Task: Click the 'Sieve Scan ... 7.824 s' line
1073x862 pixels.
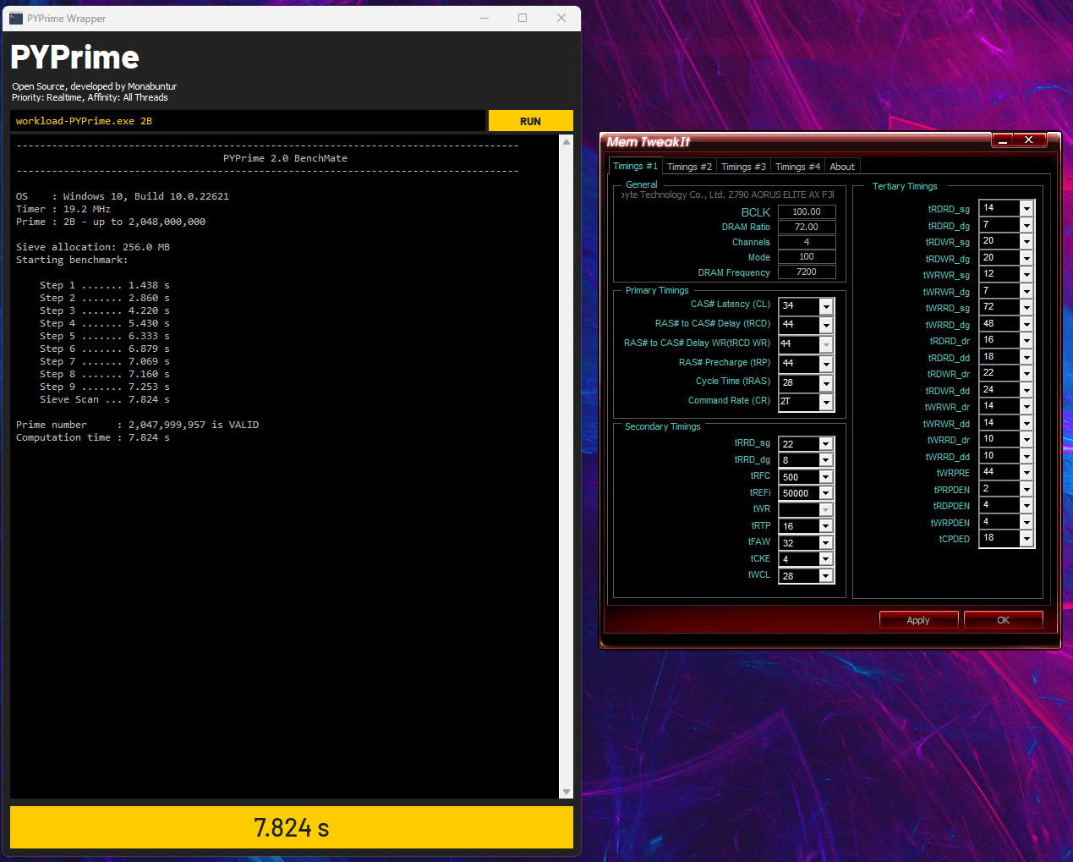Action: [105, 399]
